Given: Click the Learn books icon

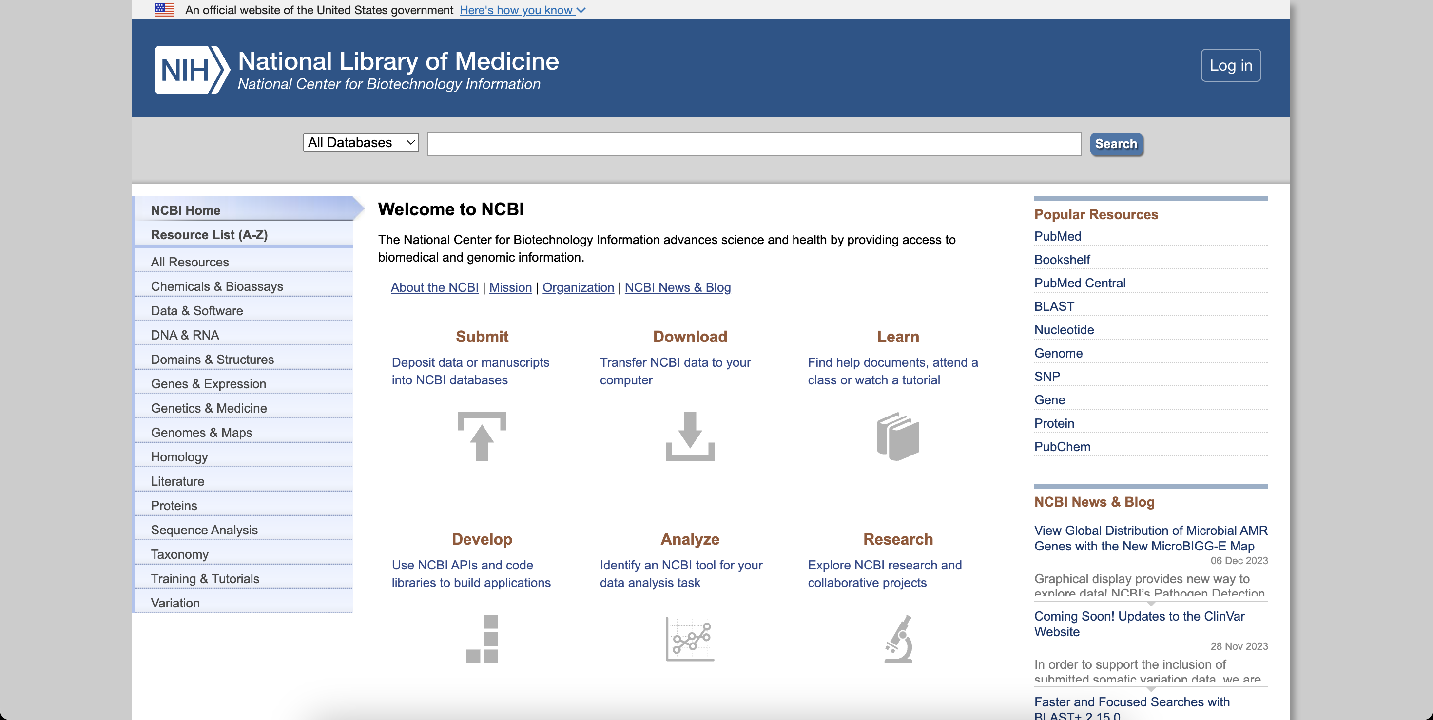Looking at the screenshot, I should 898,436.
